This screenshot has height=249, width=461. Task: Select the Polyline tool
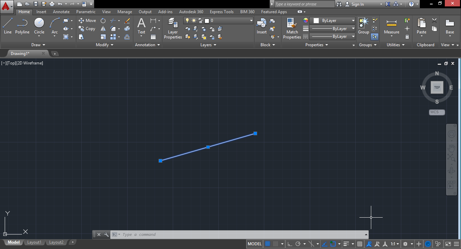(x=22, y=26)
